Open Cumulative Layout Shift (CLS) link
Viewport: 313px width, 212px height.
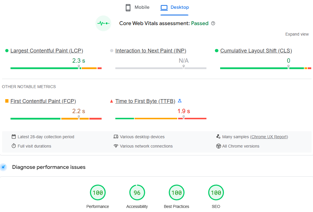point(256,51)
